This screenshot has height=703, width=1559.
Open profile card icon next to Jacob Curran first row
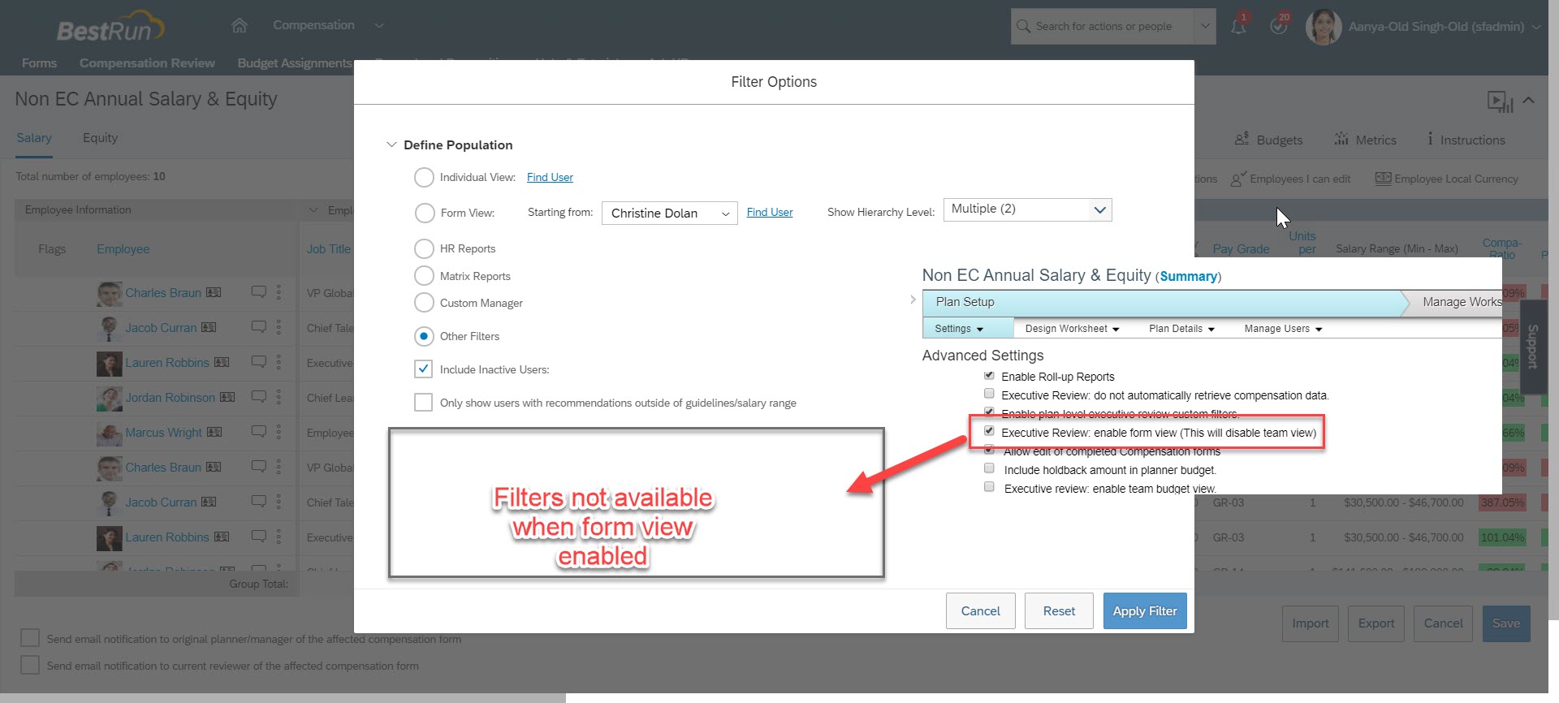coord(209,327)
